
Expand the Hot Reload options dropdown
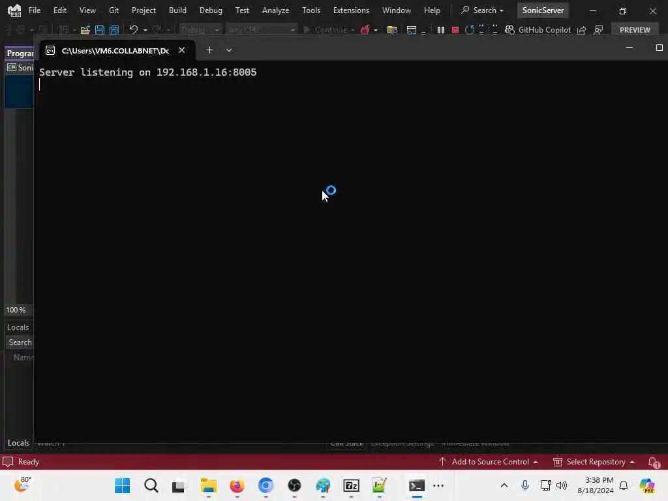click(375, 30)
